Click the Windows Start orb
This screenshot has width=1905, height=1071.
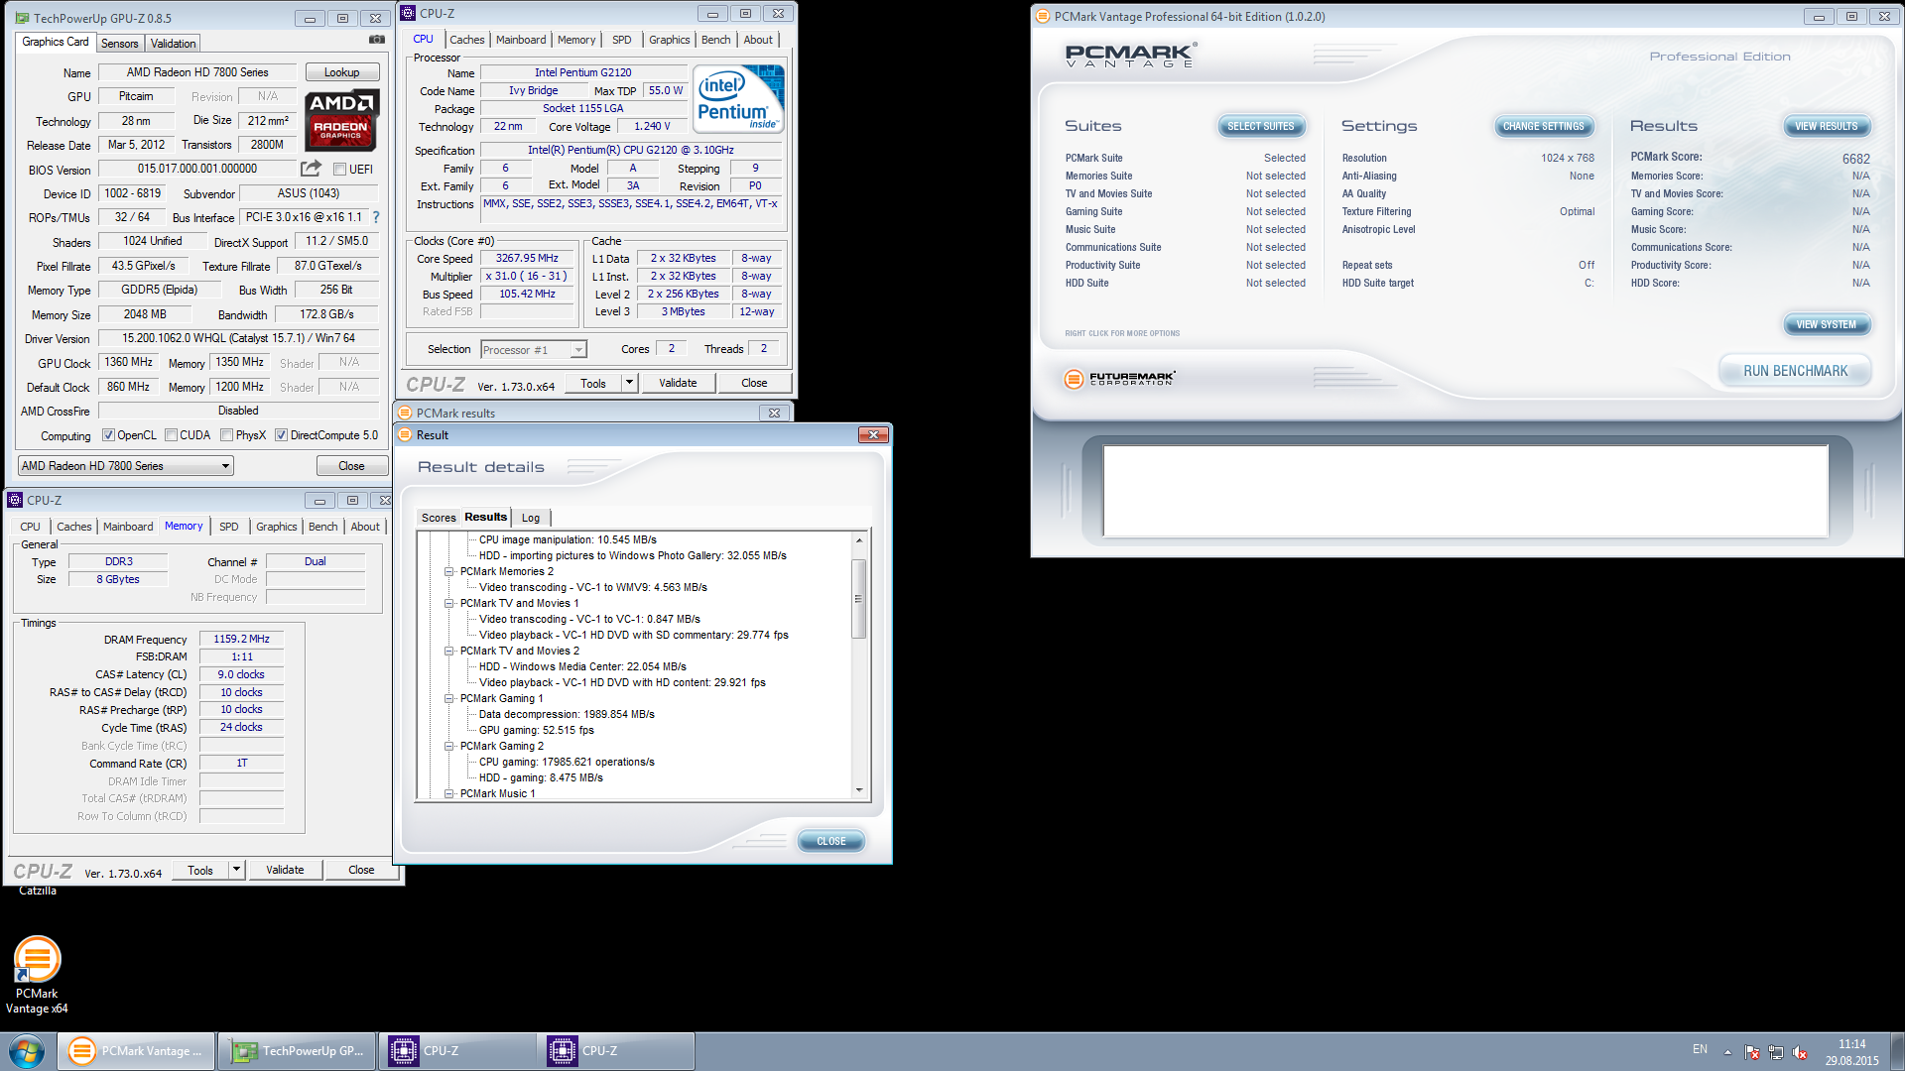pyautogui.click(x=27, y=1051)
